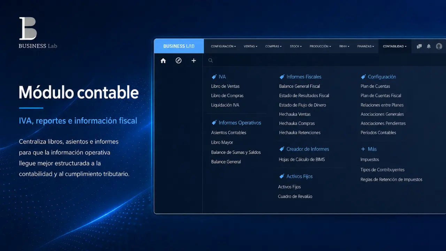Click the tag icon beside Configuración heading

(x=363, y=77)
